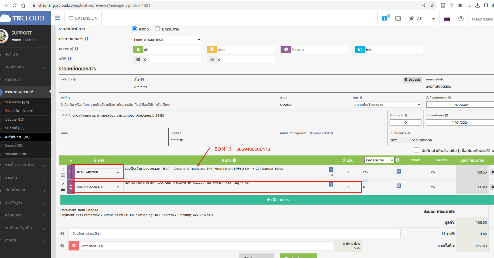Open the header caret dropdown beside API

(x=434, y=19)
